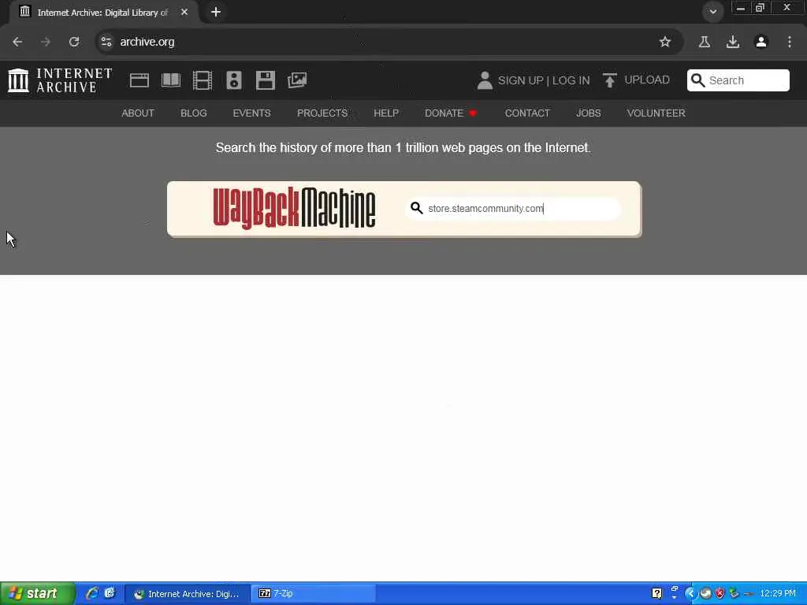This screenshot has height=605, width=807.
Task: Open the Chrome profile icon
Action: 761,42
